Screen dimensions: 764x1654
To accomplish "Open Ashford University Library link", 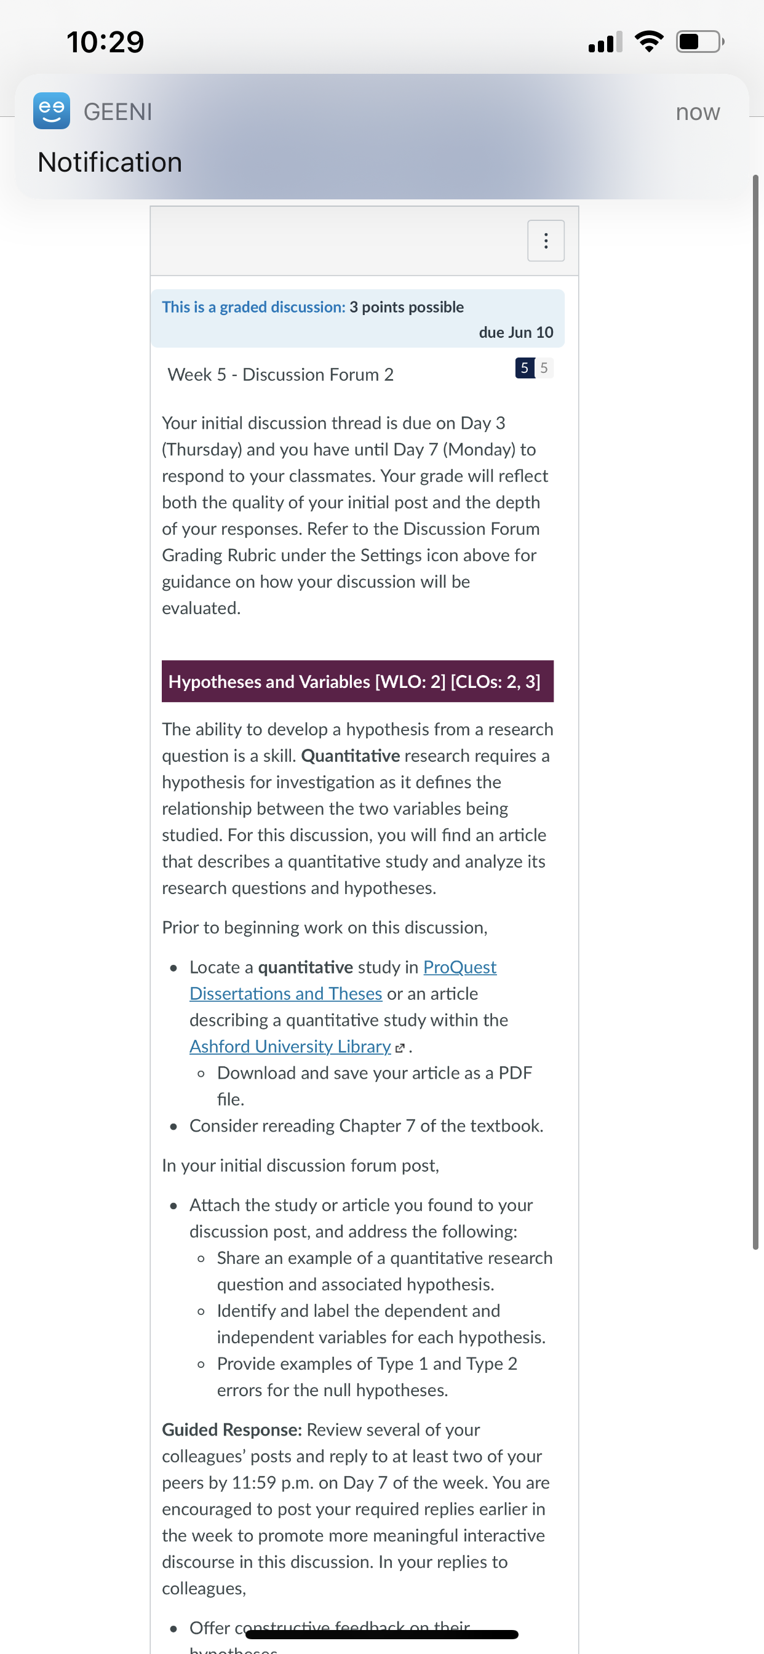I will pyautogui.click(x=290, y=1046).
